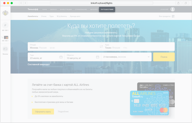Click the Обратно date field 13 августа

coord(83,57)
